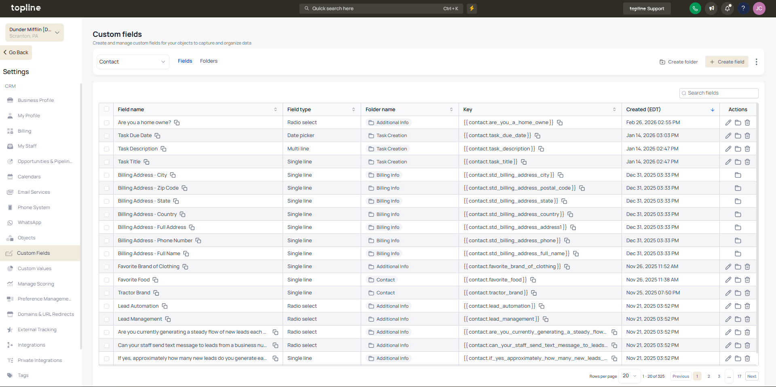Open Integrations settings
776x387 pixels.
point(32,345)
